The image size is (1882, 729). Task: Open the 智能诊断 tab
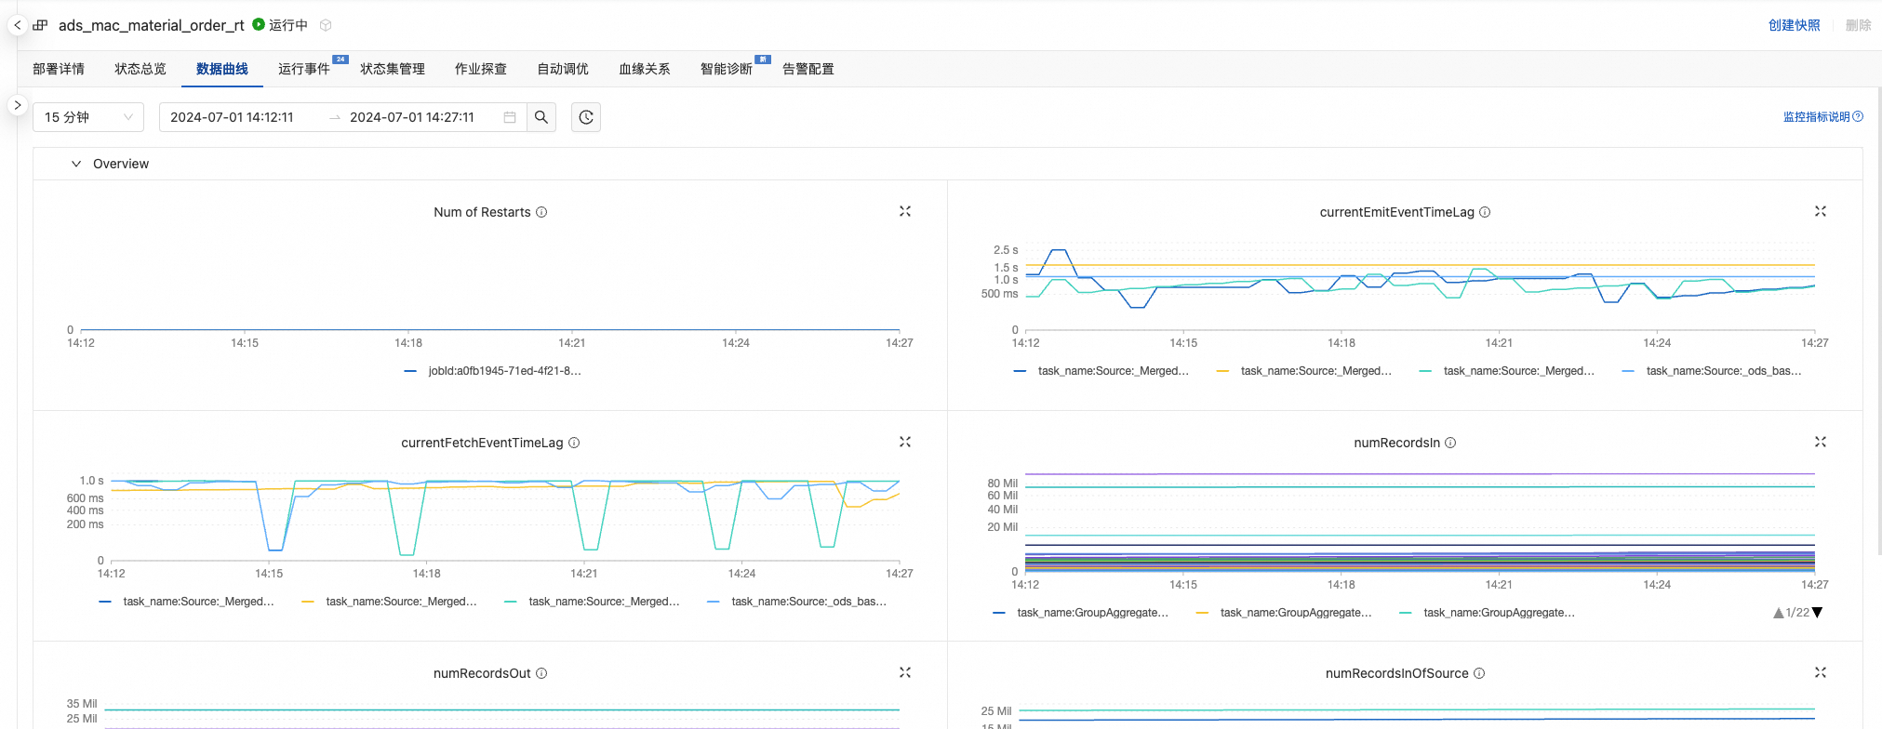coord(727,69)
